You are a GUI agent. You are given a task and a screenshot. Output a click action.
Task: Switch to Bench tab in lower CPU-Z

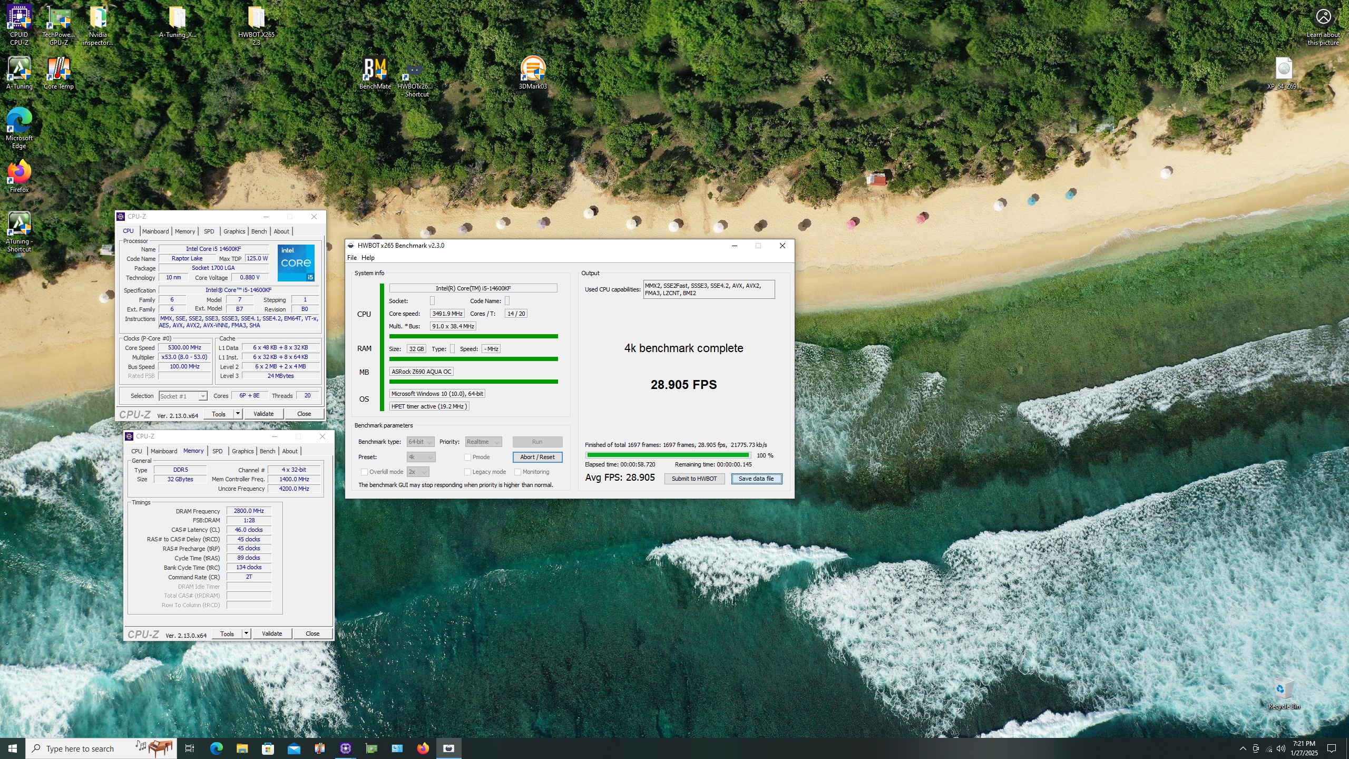click(x=267, y=451)
